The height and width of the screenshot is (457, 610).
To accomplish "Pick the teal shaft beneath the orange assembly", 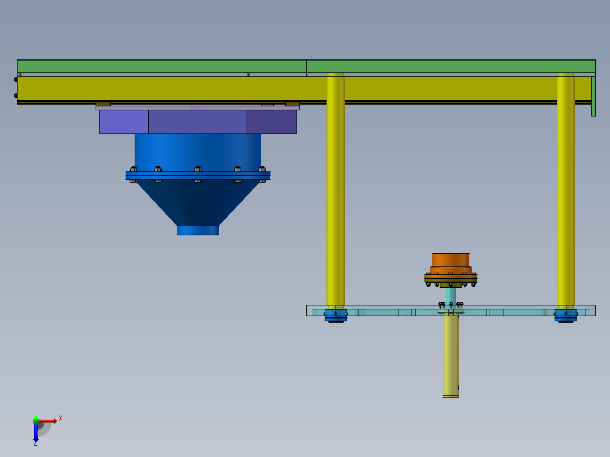I will [450, 296].
